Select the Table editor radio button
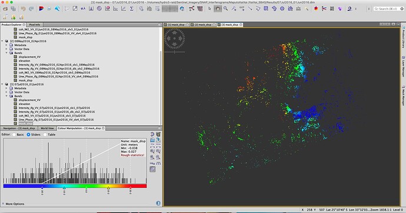 point(45,134)
